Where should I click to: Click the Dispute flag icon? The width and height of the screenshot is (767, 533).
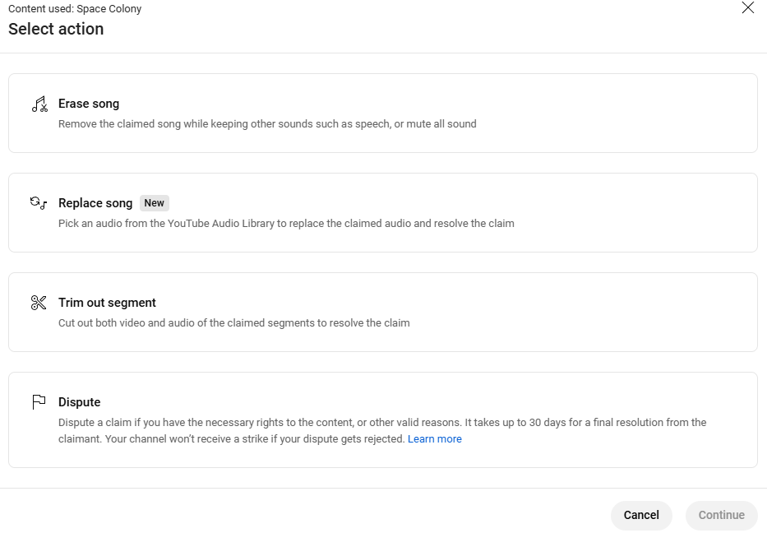[39, 402]
